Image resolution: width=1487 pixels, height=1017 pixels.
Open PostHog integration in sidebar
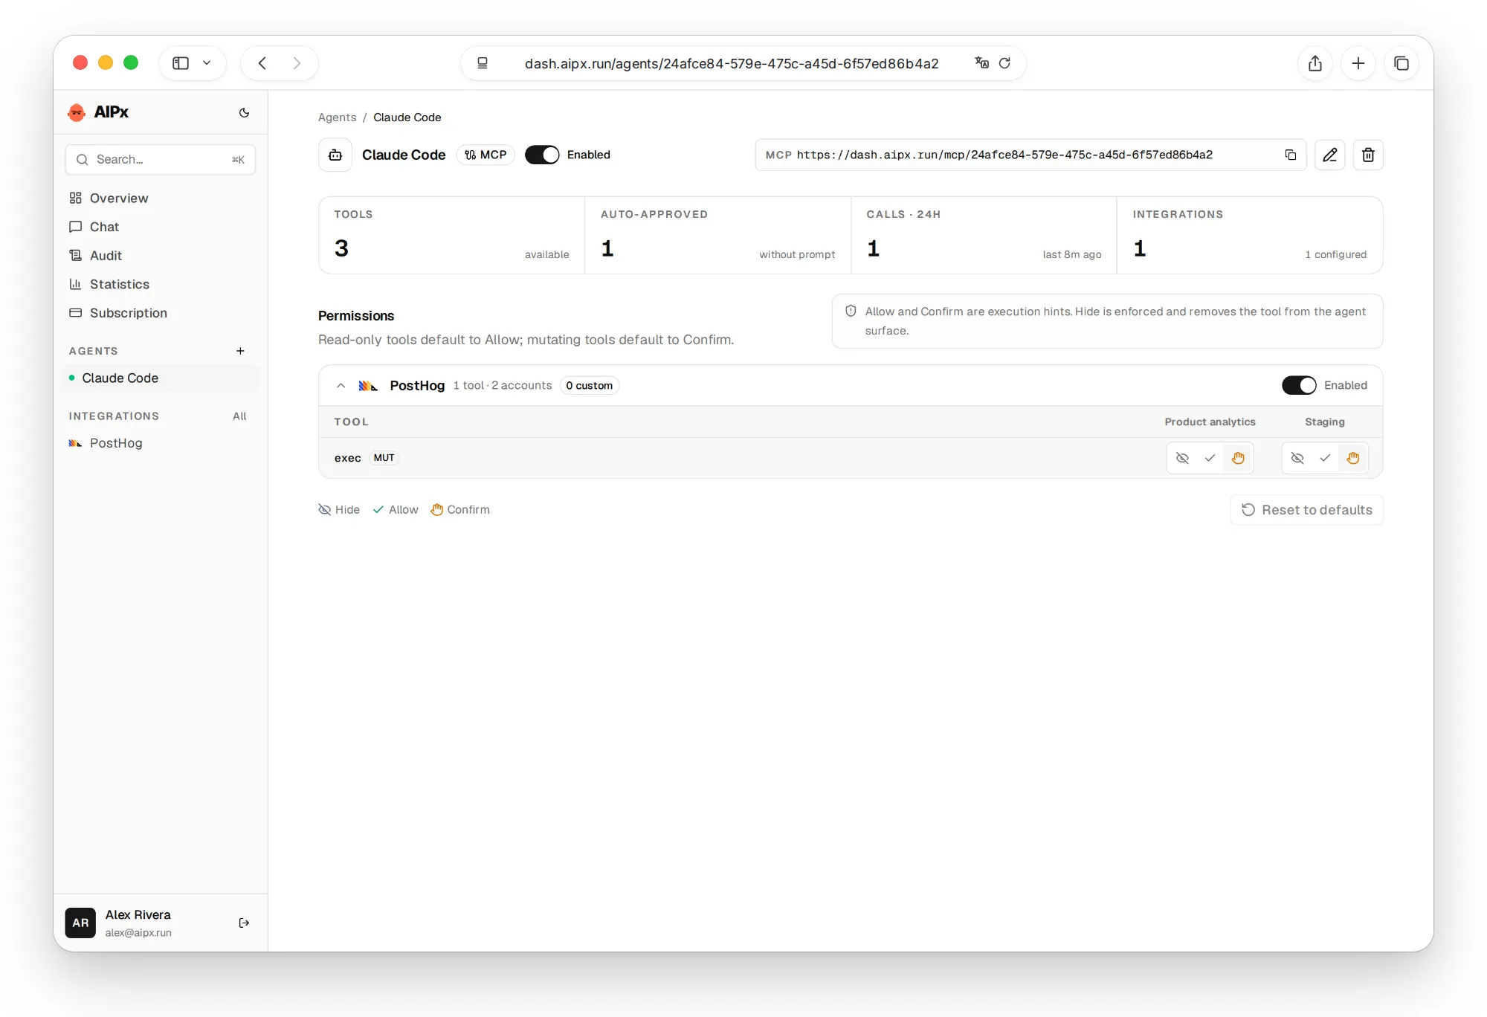click(x=161, y=443)
